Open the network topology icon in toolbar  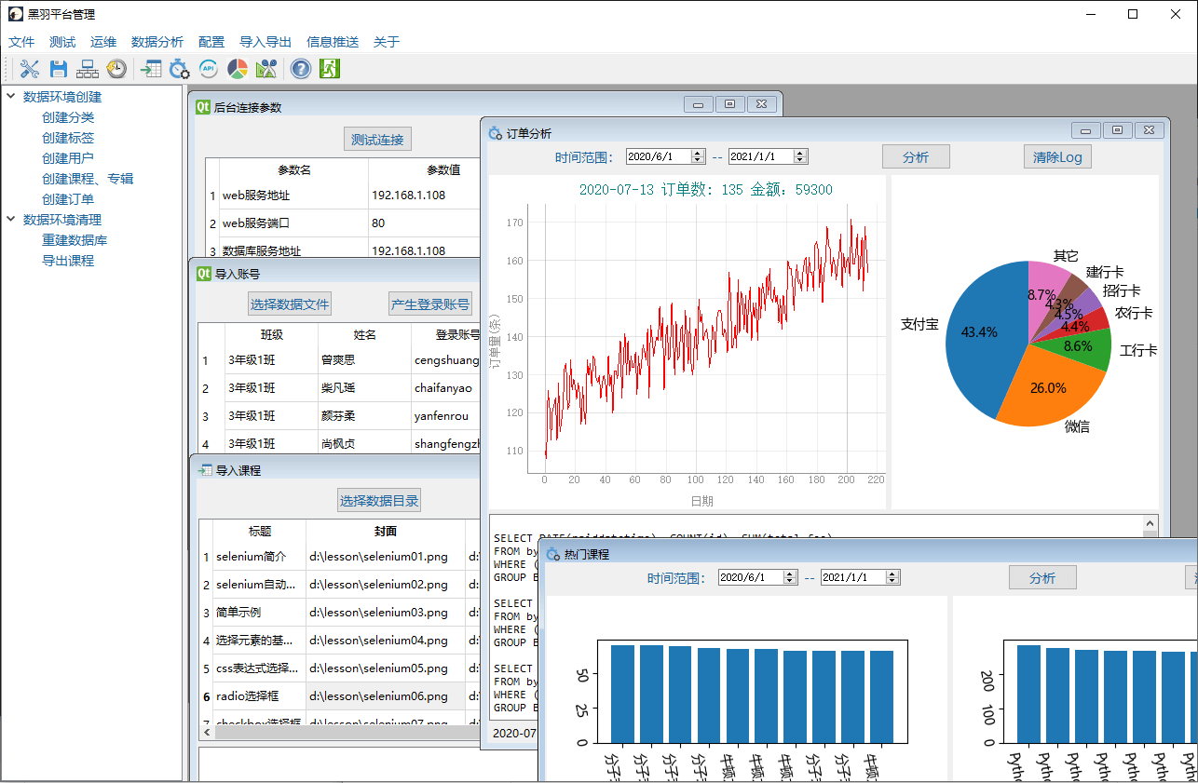click(x=88, y=68)
